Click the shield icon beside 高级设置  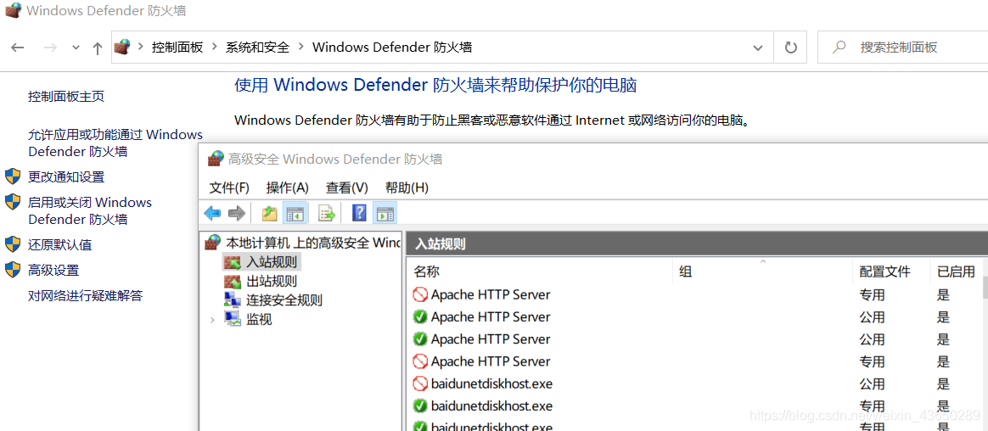13,270
